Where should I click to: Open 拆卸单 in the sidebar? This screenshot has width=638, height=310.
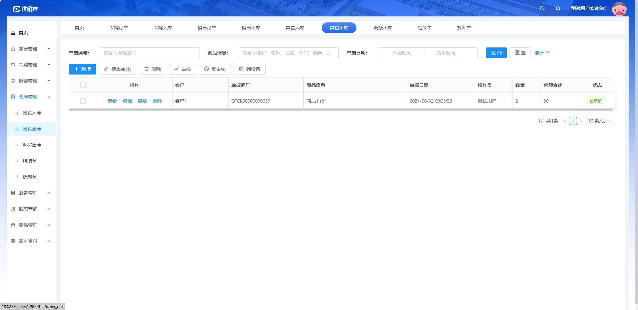pos(32,177)
